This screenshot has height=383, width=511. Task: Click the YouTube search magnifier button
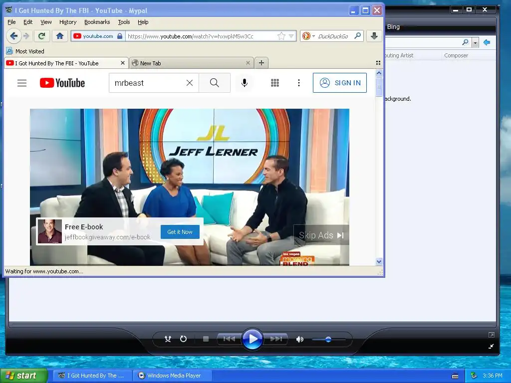[215, 83]
